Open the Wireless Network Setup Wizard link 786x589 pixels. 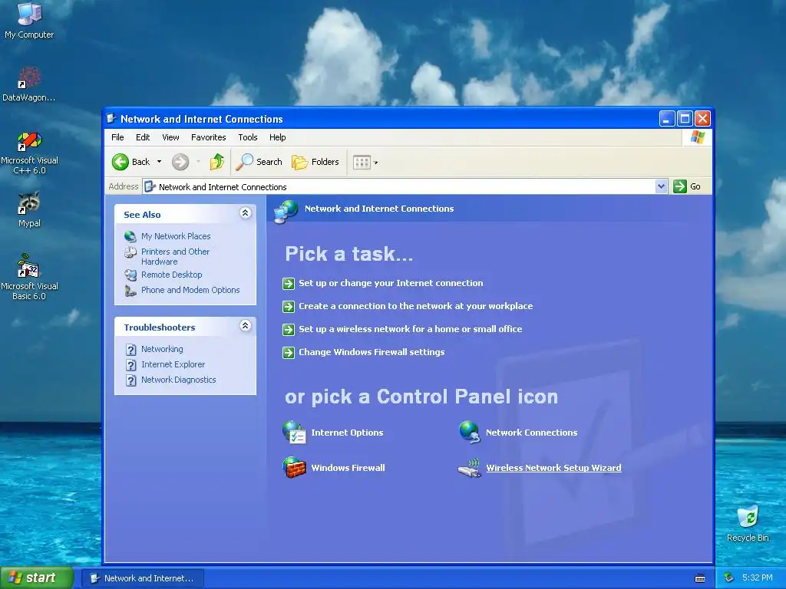[553, 468]
